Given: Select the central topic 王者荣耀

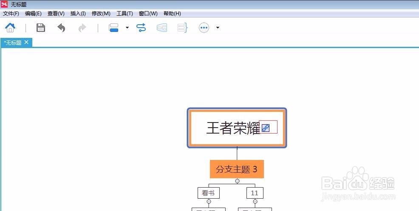Looking at the screenshot, I should [x=237, y=128].
